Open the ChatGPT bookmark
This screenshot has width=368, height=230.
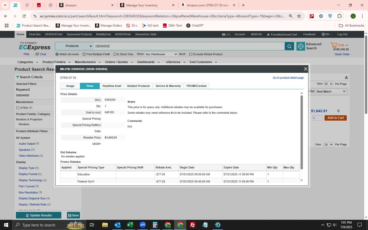(x=195, y=26)
